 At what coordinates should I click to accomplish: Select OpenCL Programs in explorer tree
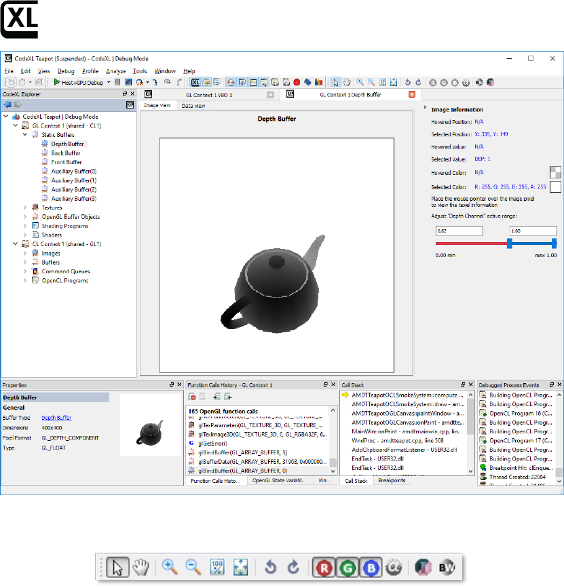point(65,281)
